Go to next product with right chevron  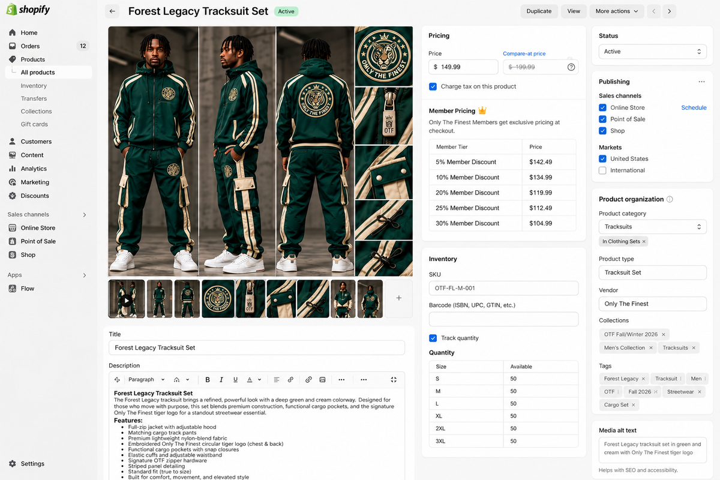click(x=670, y=11)
